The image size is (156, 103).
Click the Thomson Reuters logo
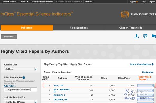pyautogui.click(x=138, y=14)
